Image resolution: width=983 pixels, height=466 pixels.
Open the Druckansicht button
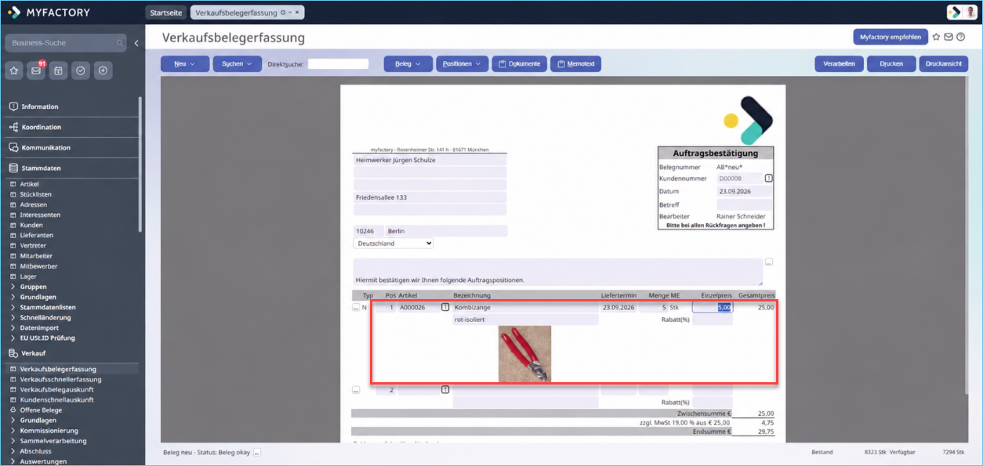[x=944, y=64]
